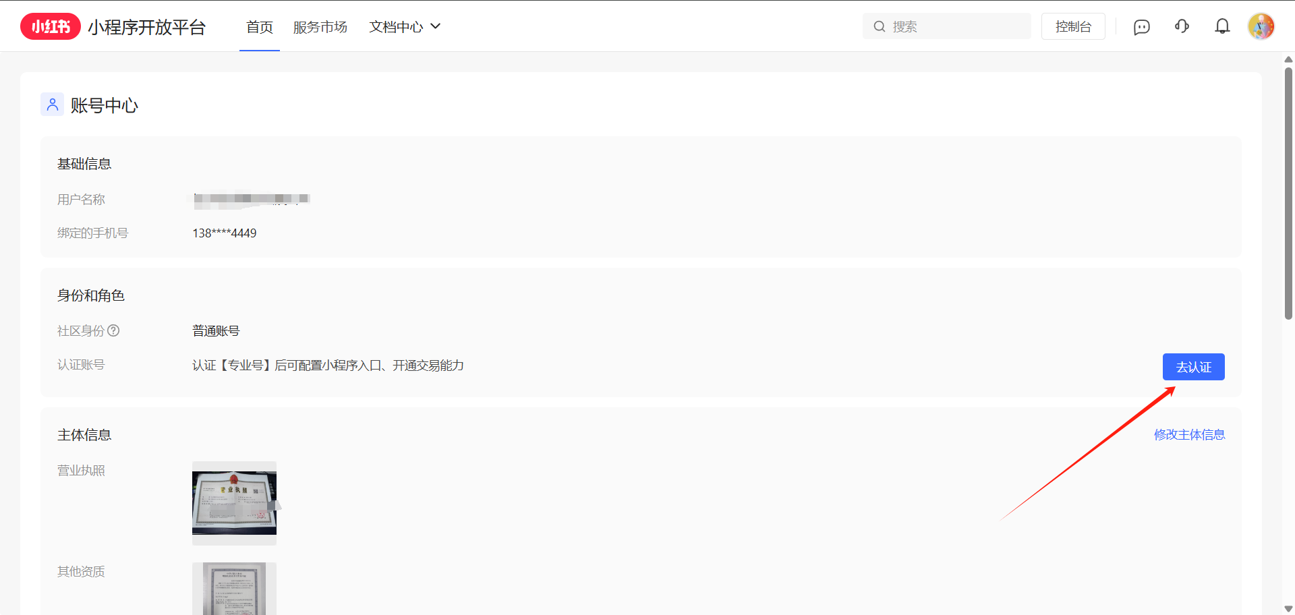Click the 社区身份 help question-mark icon

click(114, 330)
